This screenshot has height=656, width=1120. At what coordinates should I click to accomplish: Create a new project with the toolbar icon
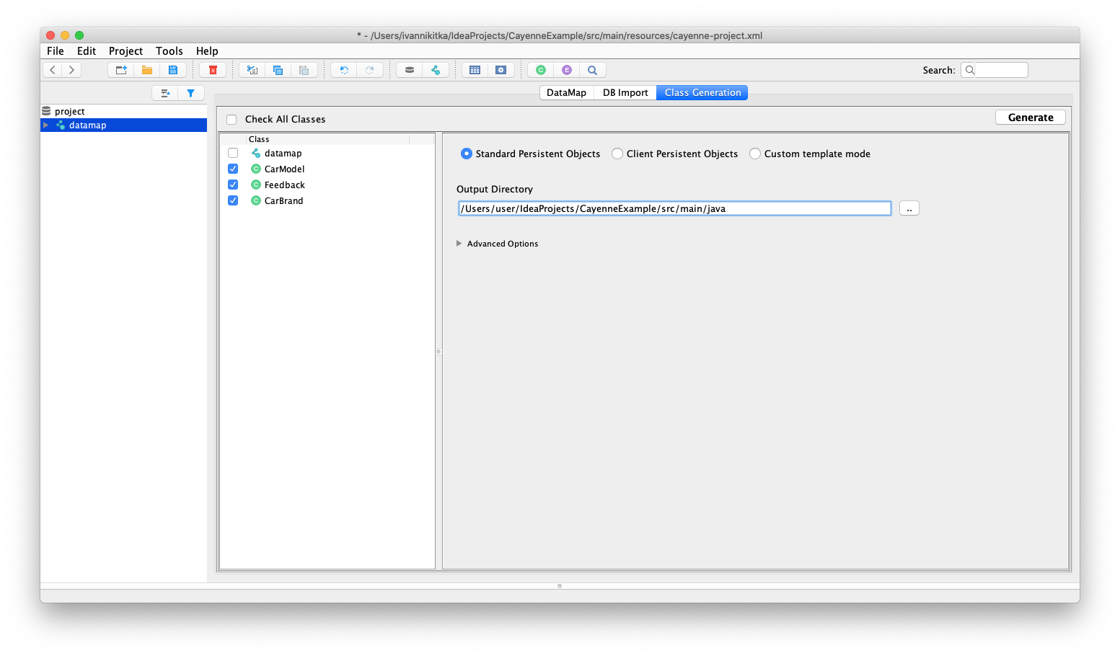(x=120, y=69)
